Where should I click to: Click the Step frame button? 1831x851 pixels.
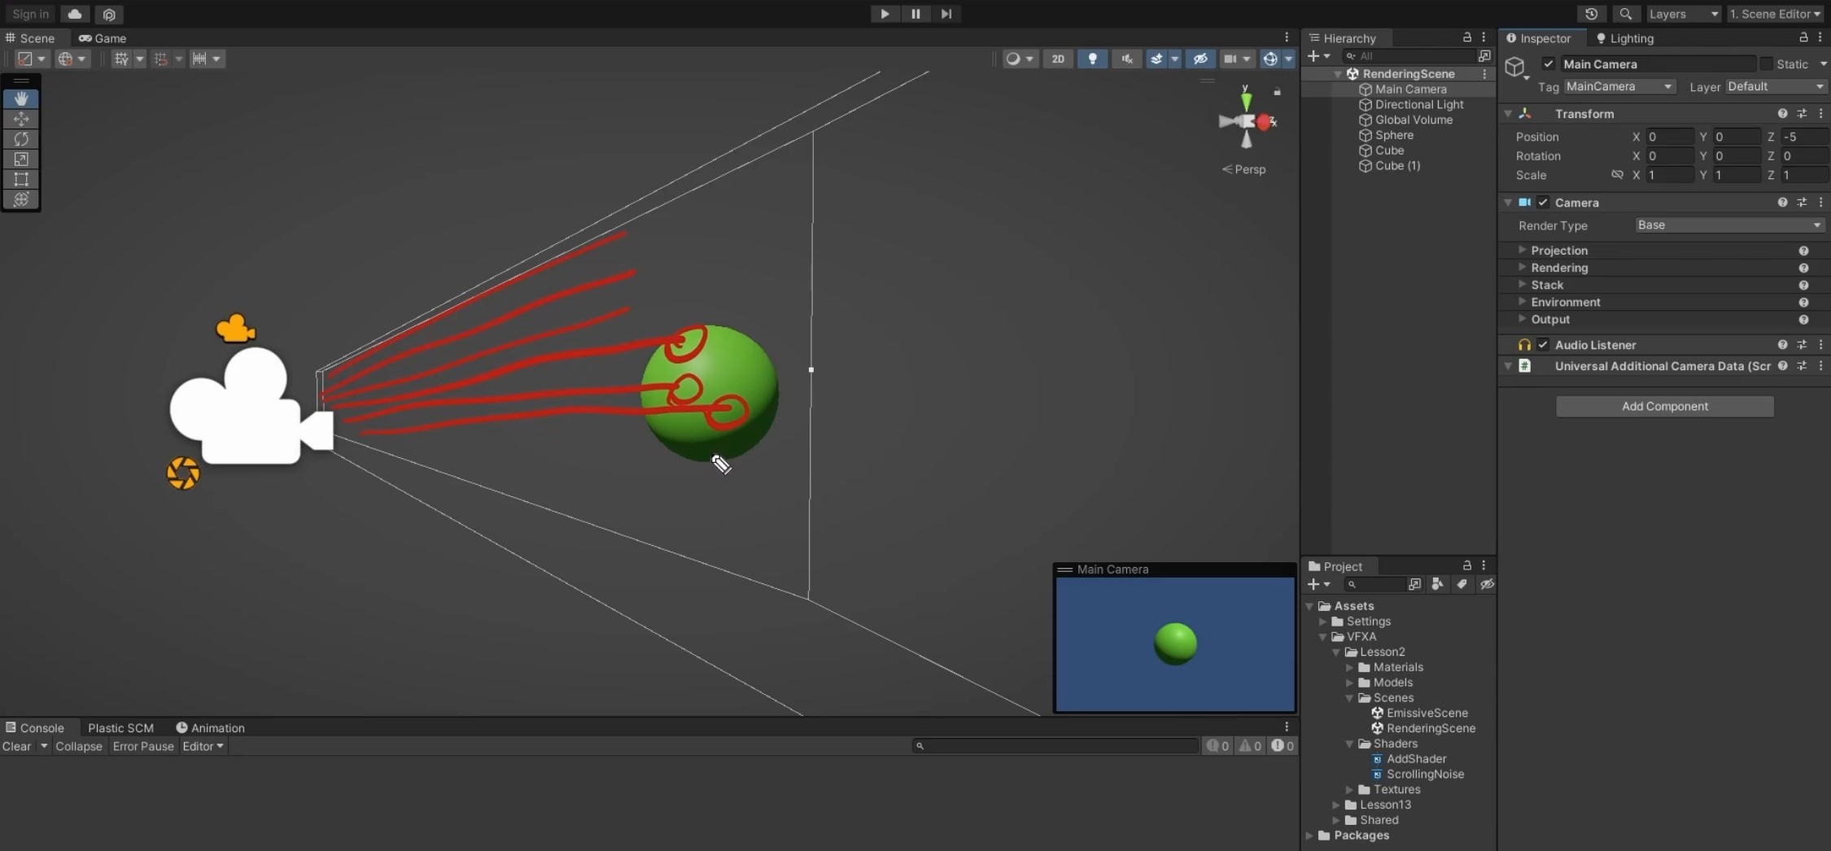[946, 14]
